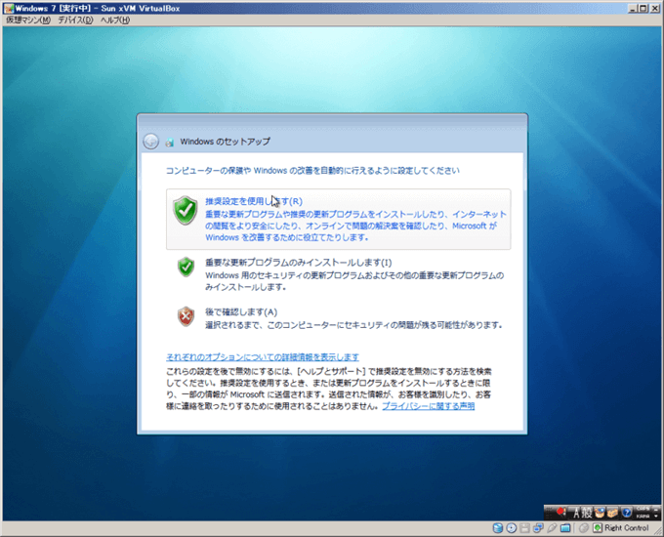The image size is (664, 537).
Task: Click the IME help question mark icon
Action: click(624, 512)
